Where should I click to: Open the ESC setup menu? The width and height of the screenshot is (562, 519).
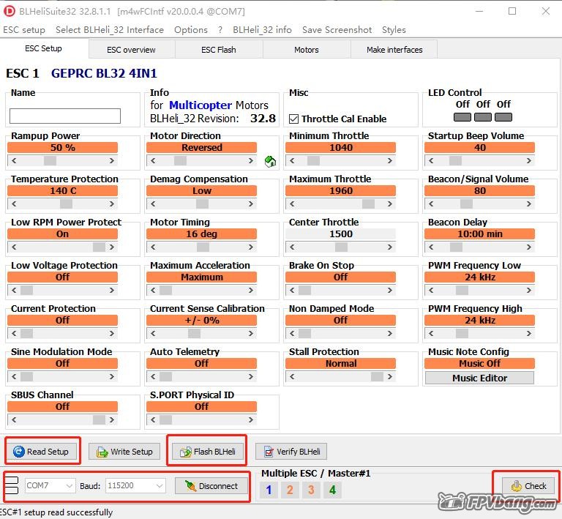(x=24, y=30)
